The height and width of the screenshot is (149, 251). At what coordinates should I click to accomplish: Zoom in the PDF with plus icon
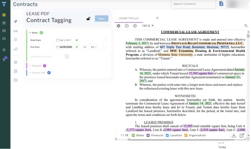pos(135,26)
